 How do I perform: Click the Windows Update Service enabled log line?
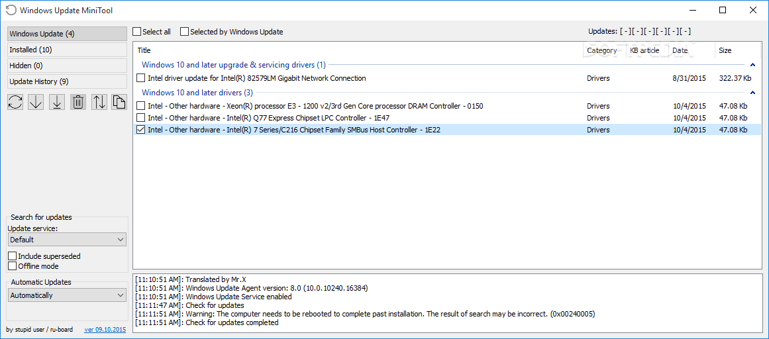tap(213, 297)
